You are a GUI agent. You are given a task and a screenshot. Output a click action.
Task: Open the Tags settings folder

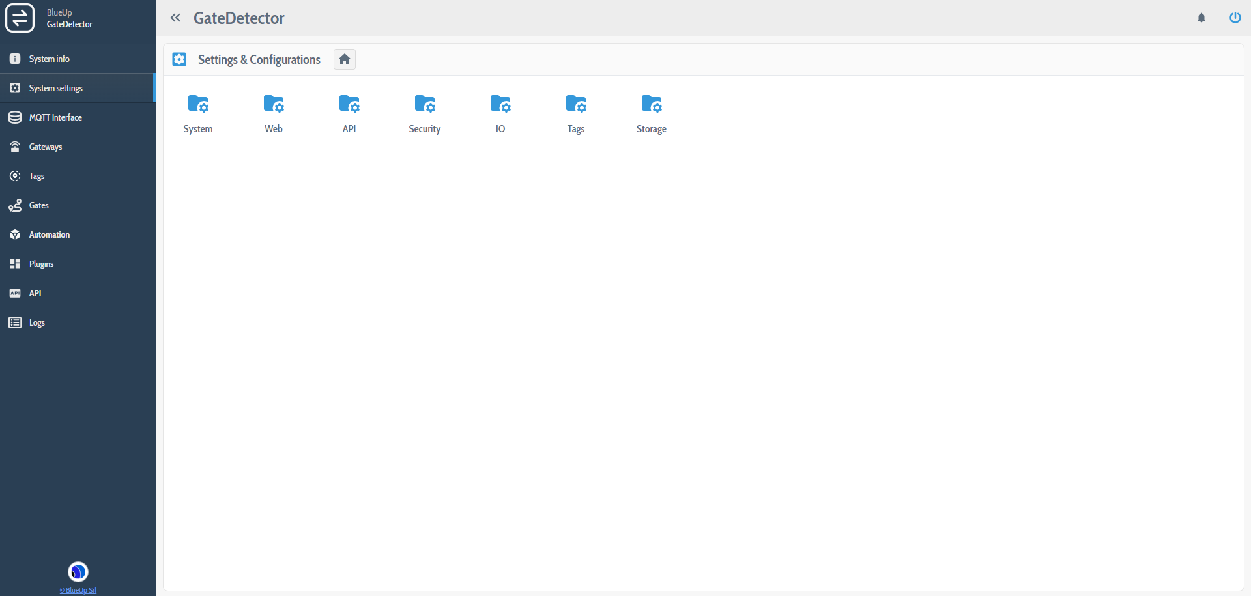576,113
